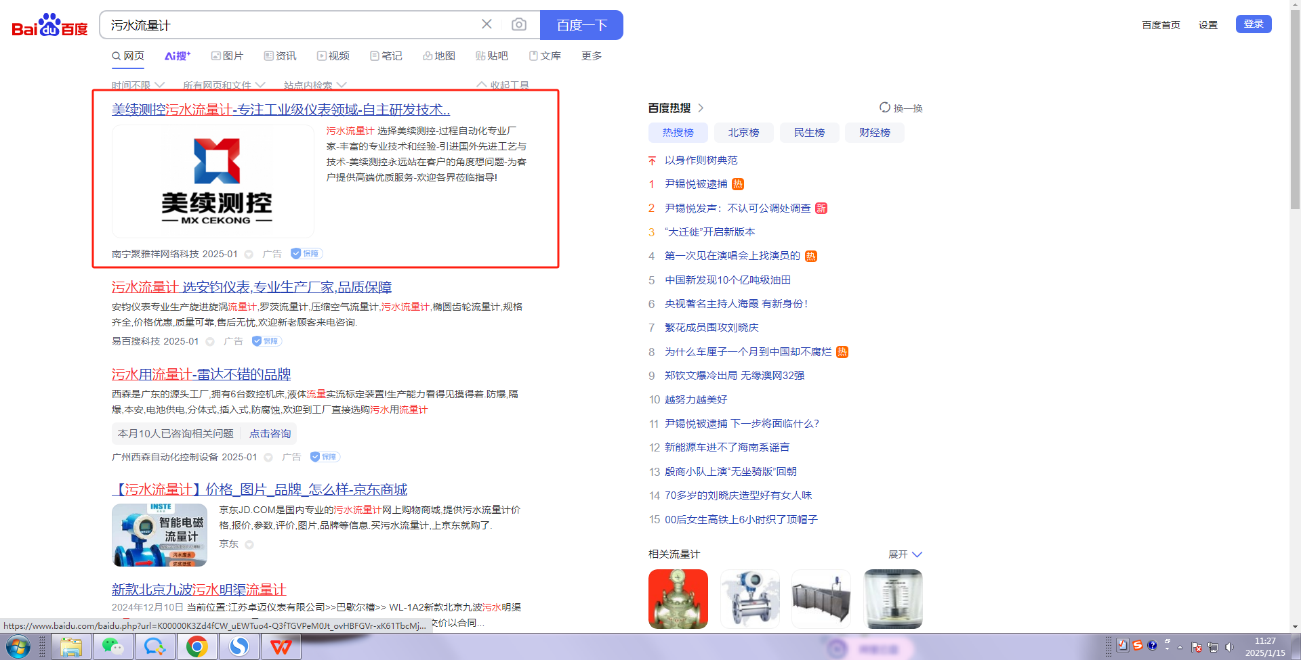
Task: Click the volume speaker tray icon
Action: point(1230,647)
